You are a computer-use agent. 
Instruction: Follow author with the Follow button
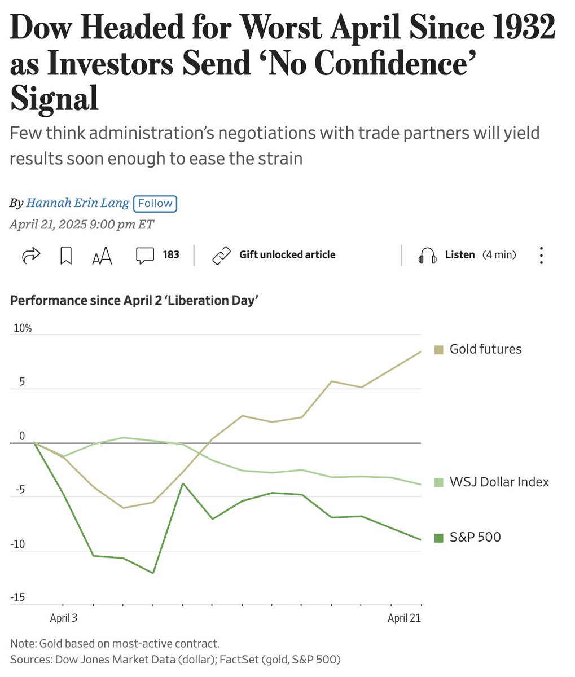(155, 203)
